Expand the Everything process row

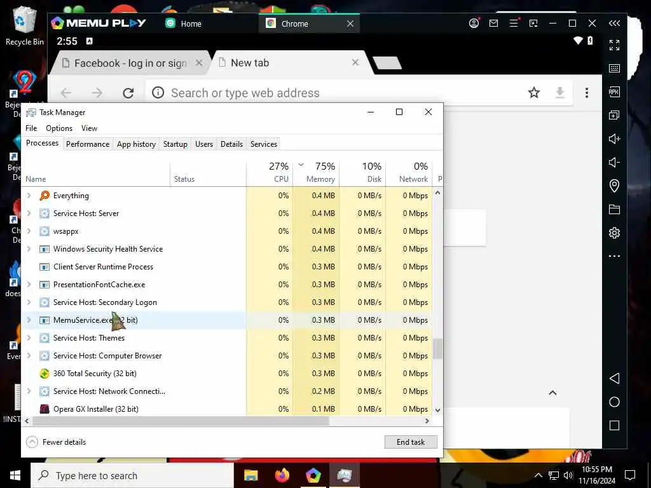coord(29,196)
